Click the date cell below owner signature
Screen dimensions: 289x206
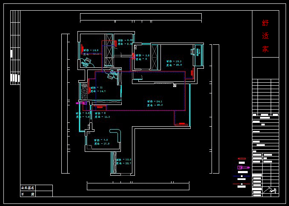click(28, 194)
